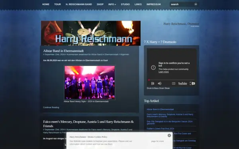The height and width of the screenshot is (149, 239).
Task: Toggle subtitles icon in YouTube player
Action: tap(173, 83)
